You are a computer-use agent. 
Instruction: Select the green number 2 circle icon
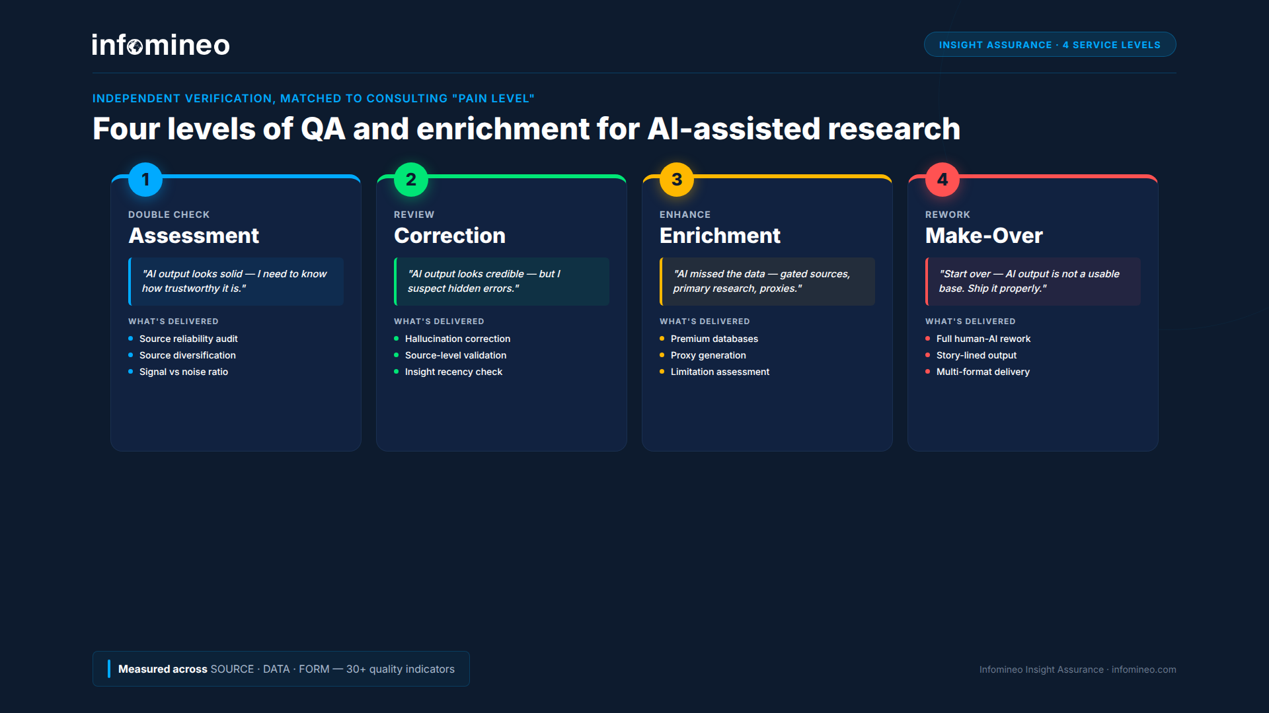pyautogui.click(x=411, y=179)
